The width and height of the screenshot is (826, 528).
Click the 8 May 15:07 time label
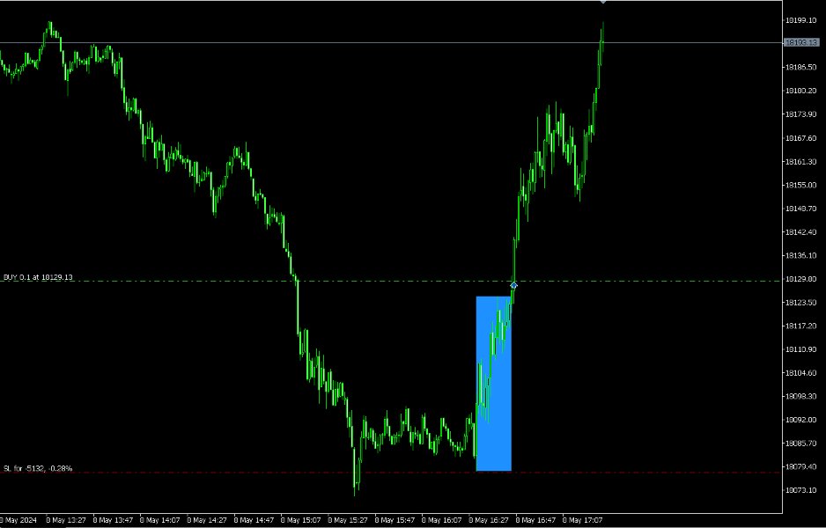(300, 520)
